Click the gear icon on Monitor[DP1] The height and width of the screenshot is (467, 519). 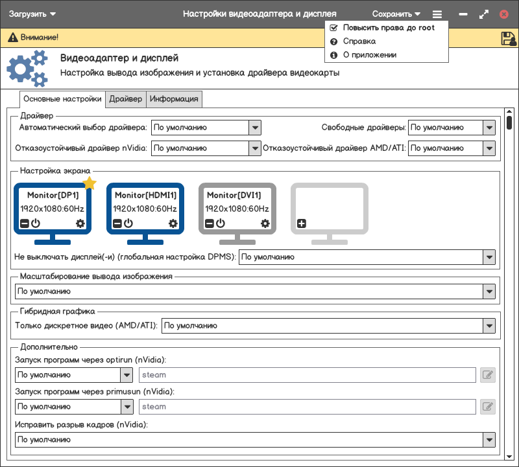(80, 223)
